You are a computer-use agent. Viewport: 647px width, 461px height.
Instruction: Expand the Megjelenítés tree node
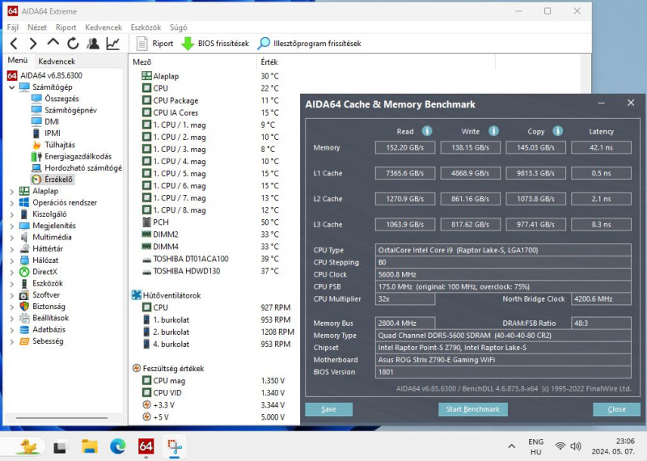12,226
